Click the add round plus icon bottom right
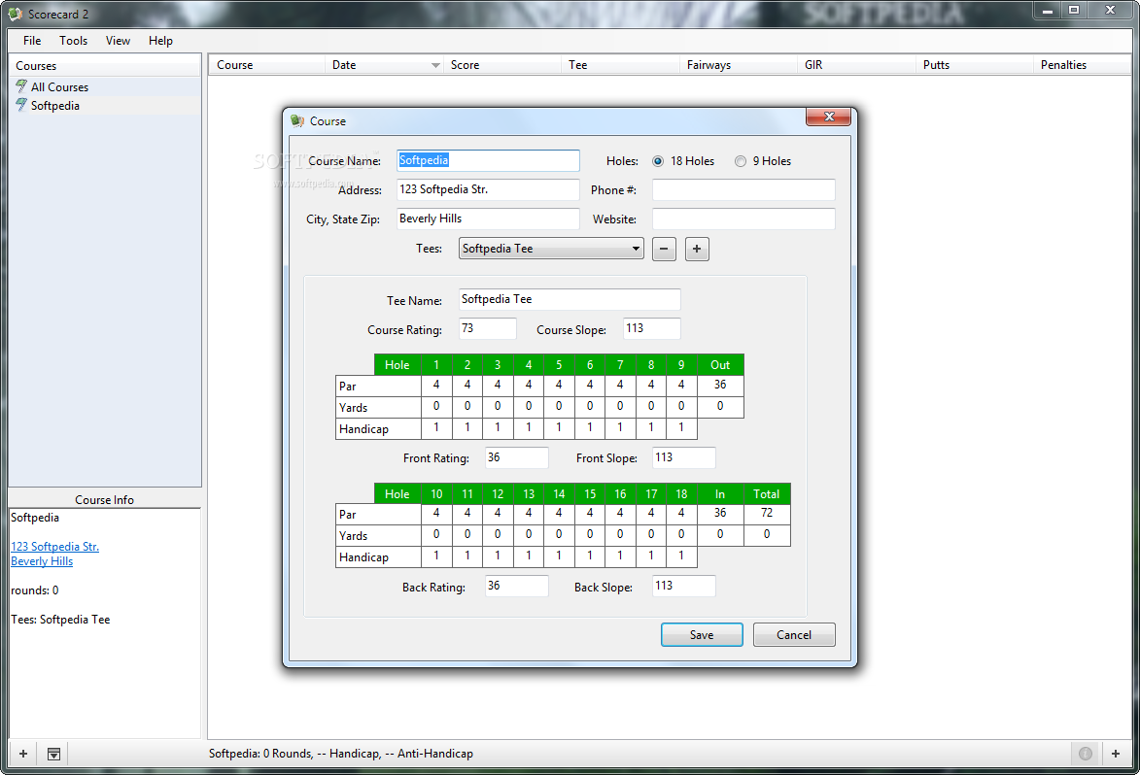Screen dimensions: 1140x775 [1116, 754]
